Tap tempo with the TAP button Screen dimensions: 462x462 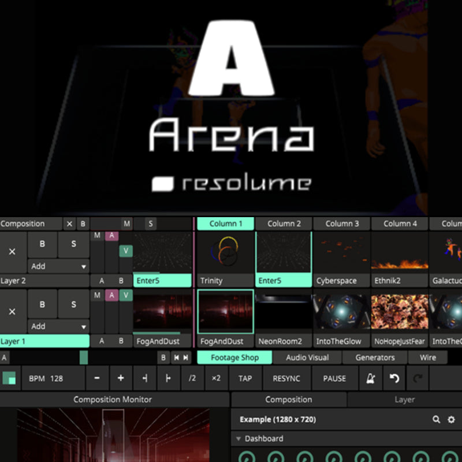(x=244, y=378)
